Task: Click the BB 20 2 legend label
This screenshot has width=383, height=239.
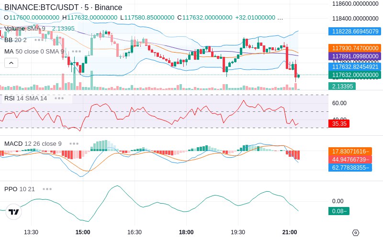Action: (x=15, y=40)
